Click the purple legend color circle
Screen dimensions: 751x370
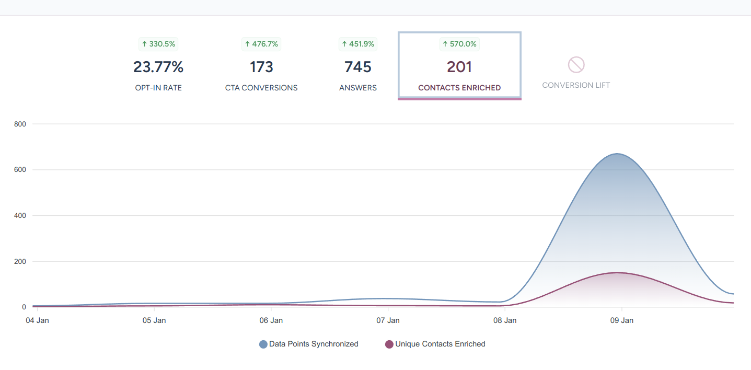coord(389,344)
